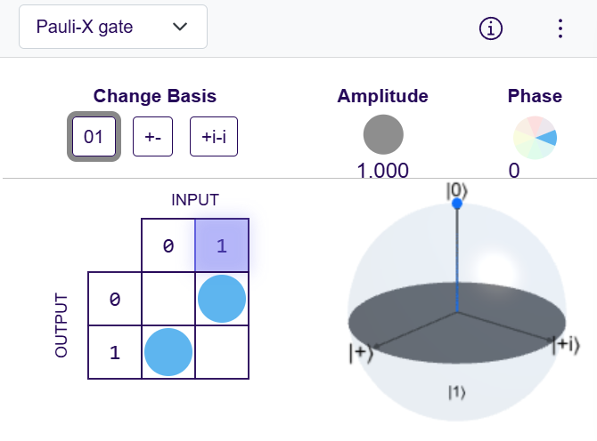Click the |+⟩ axis label on the Bloch sphere
The height and width of the screenshot is (441, 597).
click(x=360, y=353)
